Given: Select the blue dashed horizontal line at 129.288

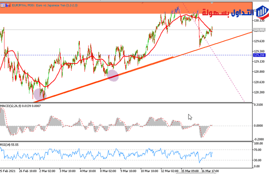Looking at the screenshot, I should point(126,55).
